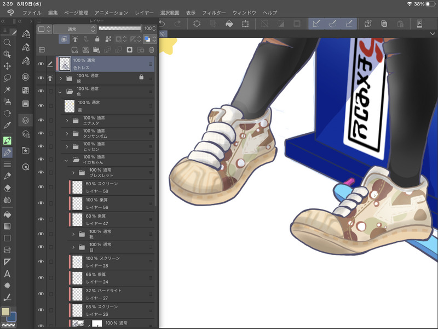Toggle visibility of レイヤー 58

pyautogui.click(x=41, y=187)
